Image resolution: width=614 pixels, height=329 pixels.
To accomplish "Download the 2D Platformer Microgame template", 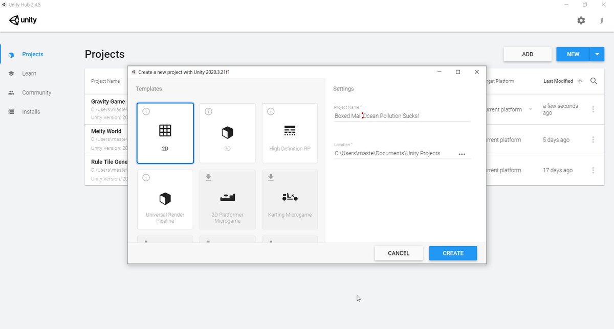I will click(x=208, y=178).
